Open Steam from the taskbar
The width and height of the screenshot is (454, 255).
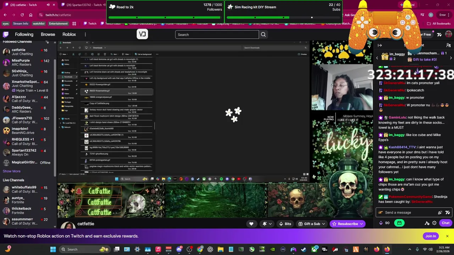tap(304, 249)
